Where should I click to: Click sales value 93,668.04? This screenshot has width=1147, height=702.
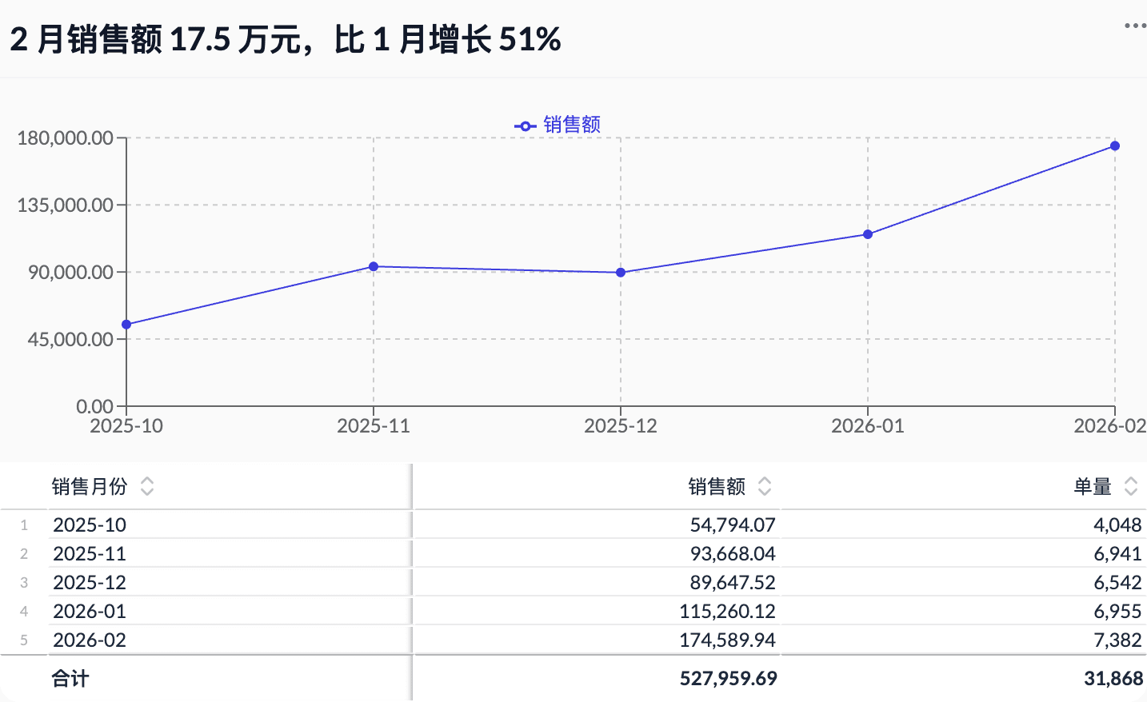point(733,554)
